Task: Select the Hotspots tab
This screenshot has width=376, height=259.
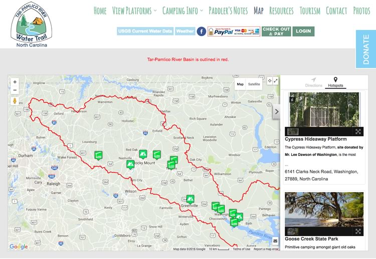Action: (335, 82)
